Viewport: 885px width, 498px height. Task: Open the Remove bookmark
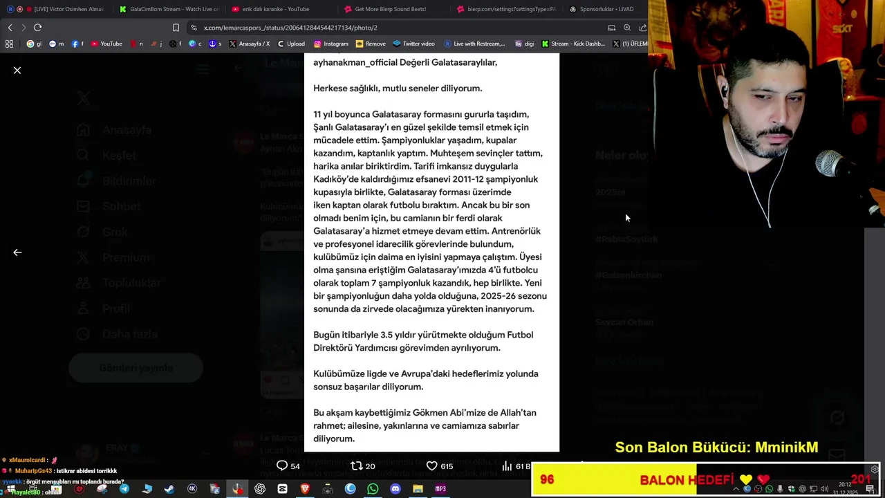pos(371,44)
